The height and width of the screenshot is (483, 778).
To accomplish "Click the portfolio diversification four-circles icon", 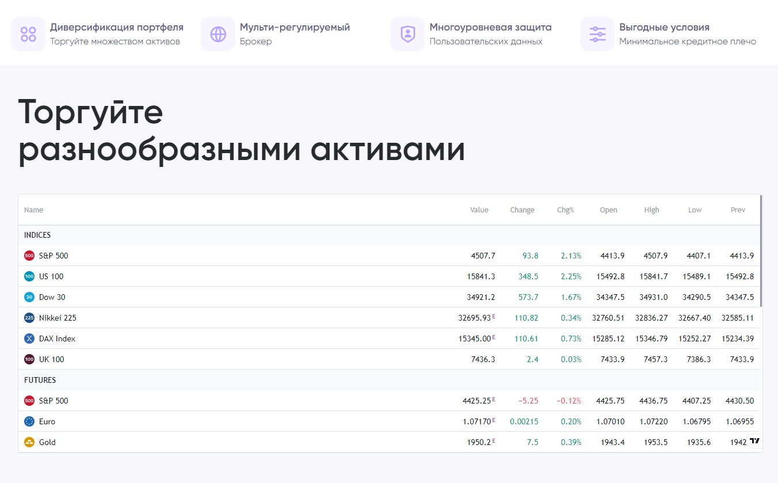I will point(28,34).
